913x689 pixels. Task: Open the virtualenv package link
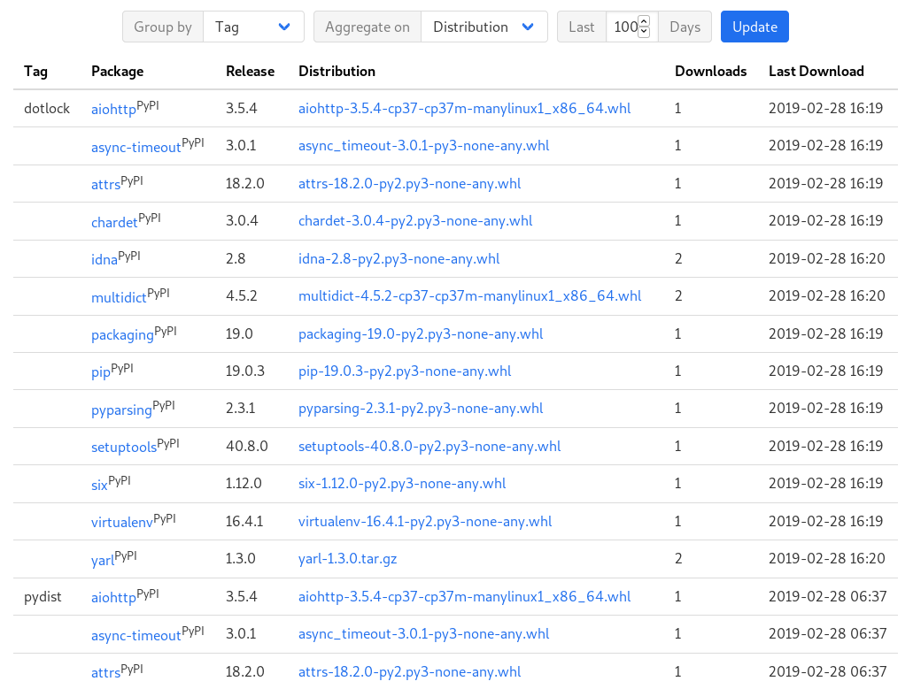pos(122,522)
